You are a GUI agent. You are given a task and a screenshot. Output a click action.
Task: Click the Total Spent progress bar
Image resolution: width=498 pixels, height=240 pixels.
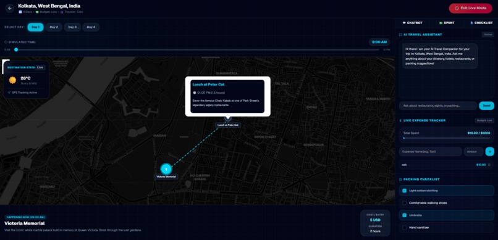[447, 138]
